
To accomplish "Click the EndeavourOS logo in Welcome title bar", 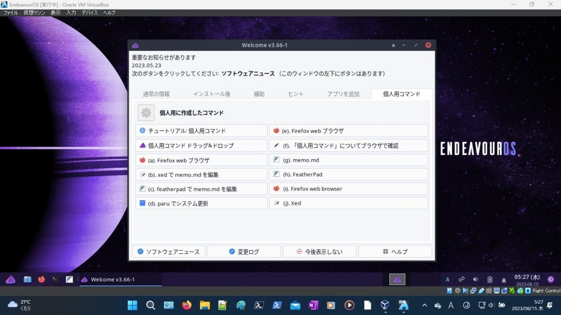I will click(135, 45).
